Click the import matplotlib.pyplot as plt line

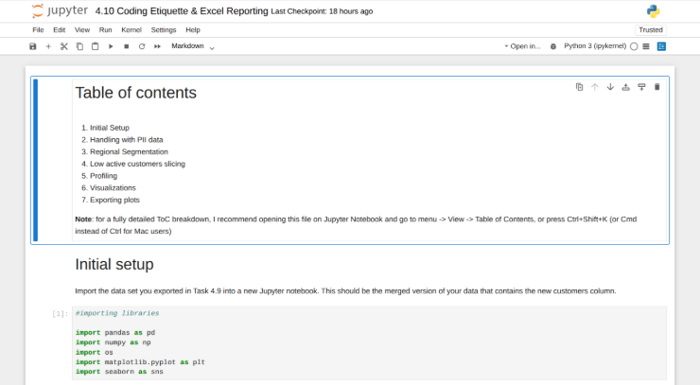pyautogui.click(x=140, y=362)
